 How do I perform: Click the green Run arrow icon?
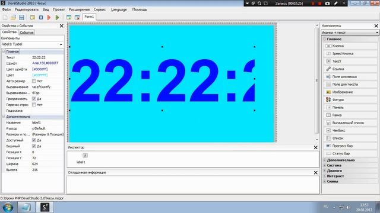(57, 17)
